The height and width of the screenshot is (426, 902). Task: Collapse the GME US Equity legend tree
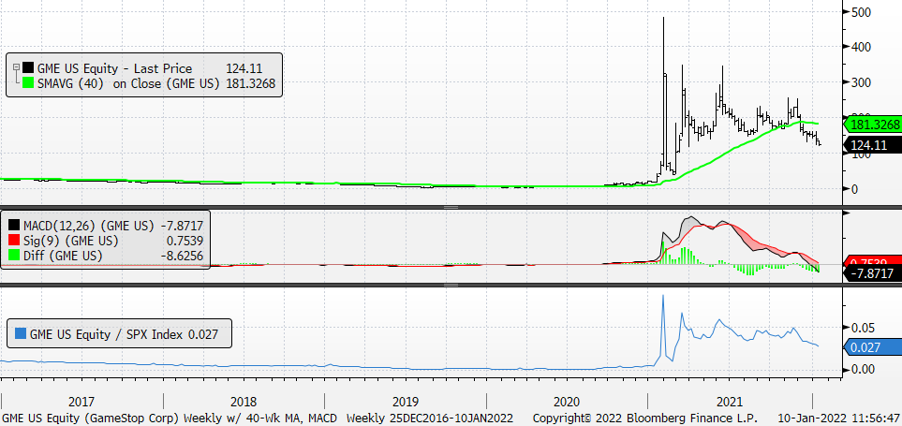pyautogui.click(x=16, y=66)
